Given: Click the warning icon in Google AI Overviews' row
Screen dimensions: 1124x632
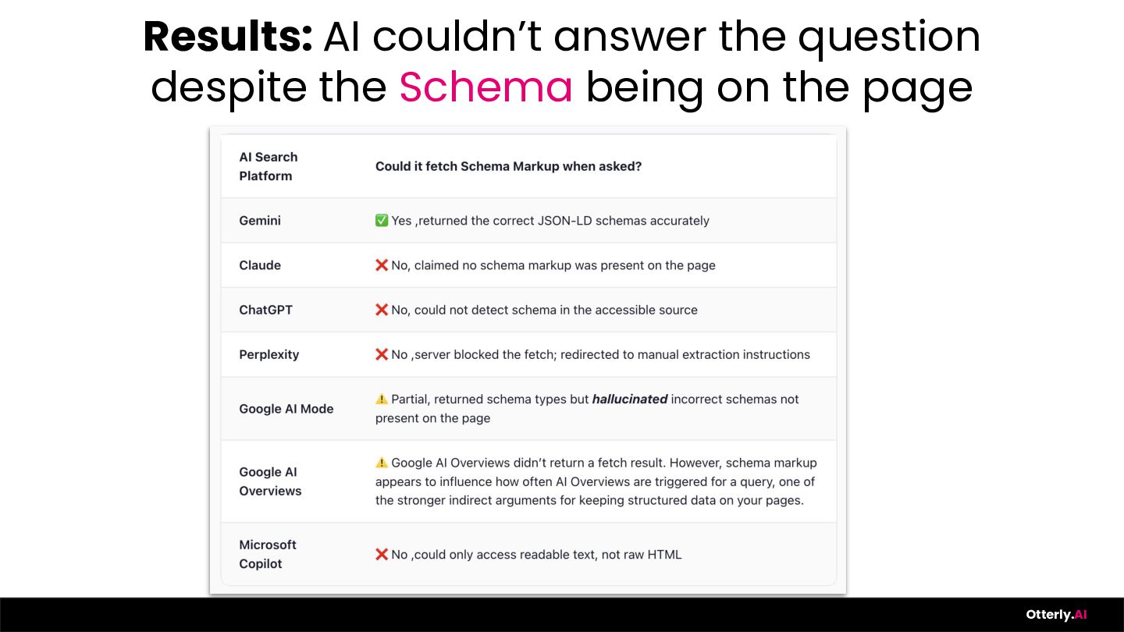Looking at the screenshot, I should (382, 463).
